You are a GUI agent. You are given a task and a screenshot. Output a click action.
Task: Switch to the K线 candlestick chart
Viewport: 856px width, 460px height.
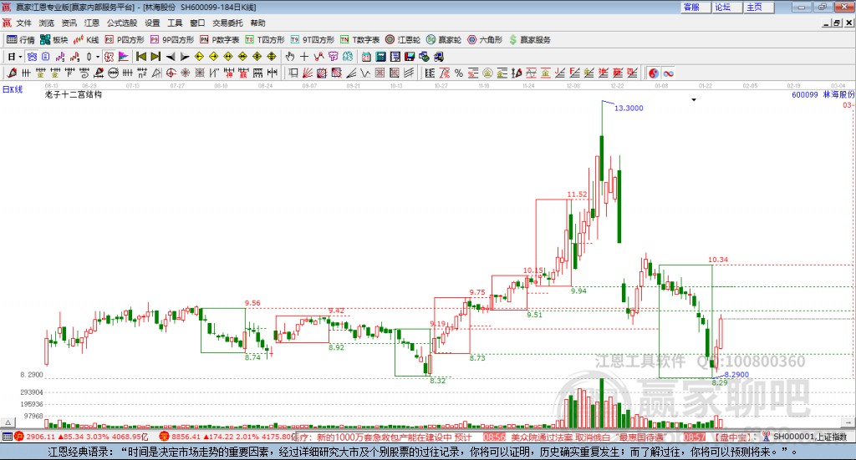[x=86, y=40]
